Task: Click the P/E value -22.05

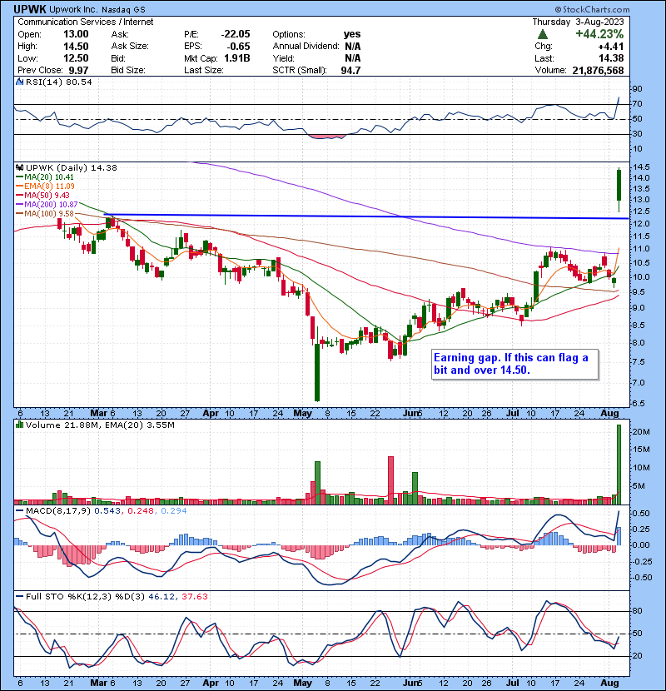Action: click(x=236, y=34)
